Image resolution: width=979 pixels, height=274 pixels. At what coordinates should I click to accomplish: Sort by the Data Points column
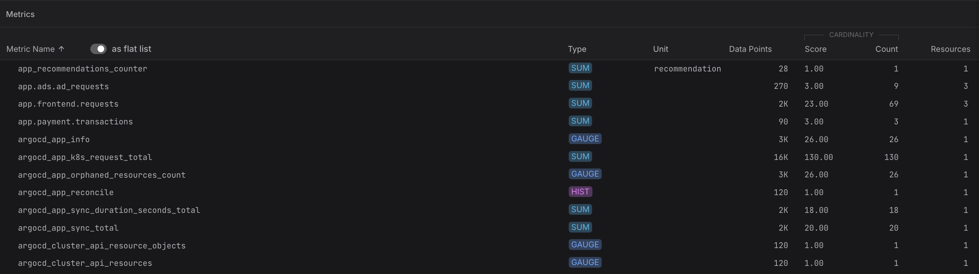(x=750, y=49)
